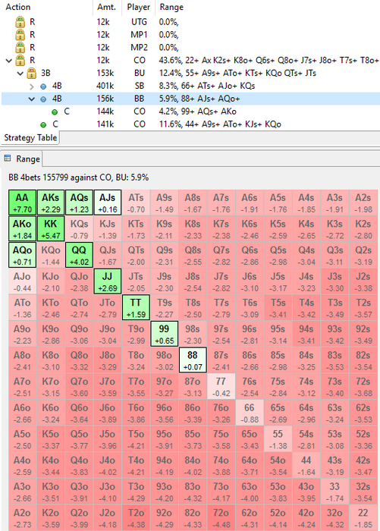Screen dimensions: 380x531
Task: Click the JTs -2.05 cell
Action: pyautogui.click(x=136, y=281)
